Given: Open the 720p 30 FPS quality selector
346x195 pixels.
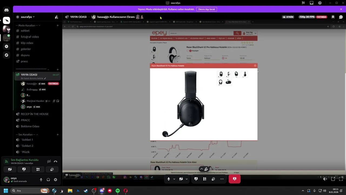Looking at the screenshot, I should [x=307, y=17].
